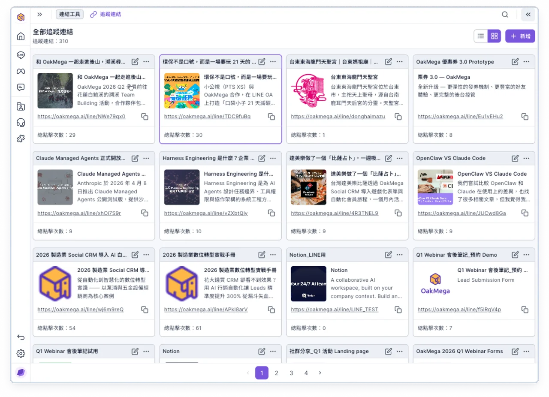Open link oakmega.ai/line/TDC9fuBq
This screenshot has height=397, width=549.
tap(207, 117)
